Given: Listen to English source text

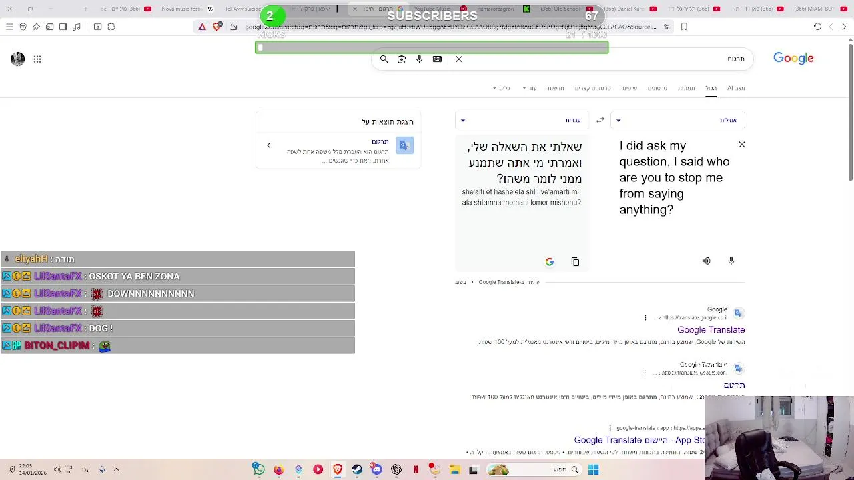Looking at the screenshot, I should pos(706,261).
